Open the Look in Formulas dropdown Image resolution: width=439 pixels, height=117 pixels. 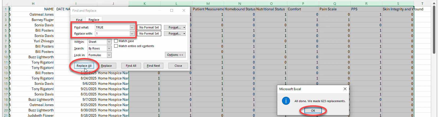pos(109,55)
